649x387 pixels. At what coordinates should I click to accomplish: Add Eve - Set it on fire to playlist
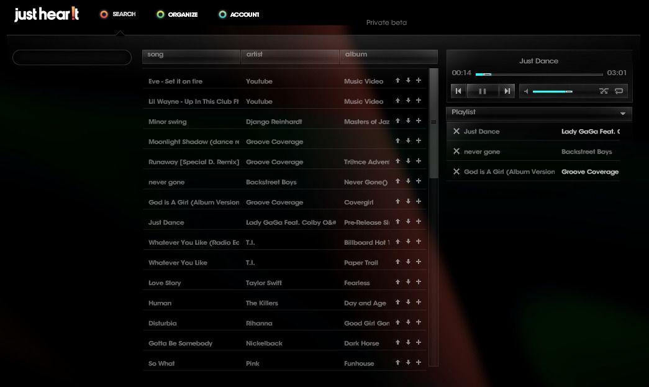pyautogui.click(x=419, y=80)
